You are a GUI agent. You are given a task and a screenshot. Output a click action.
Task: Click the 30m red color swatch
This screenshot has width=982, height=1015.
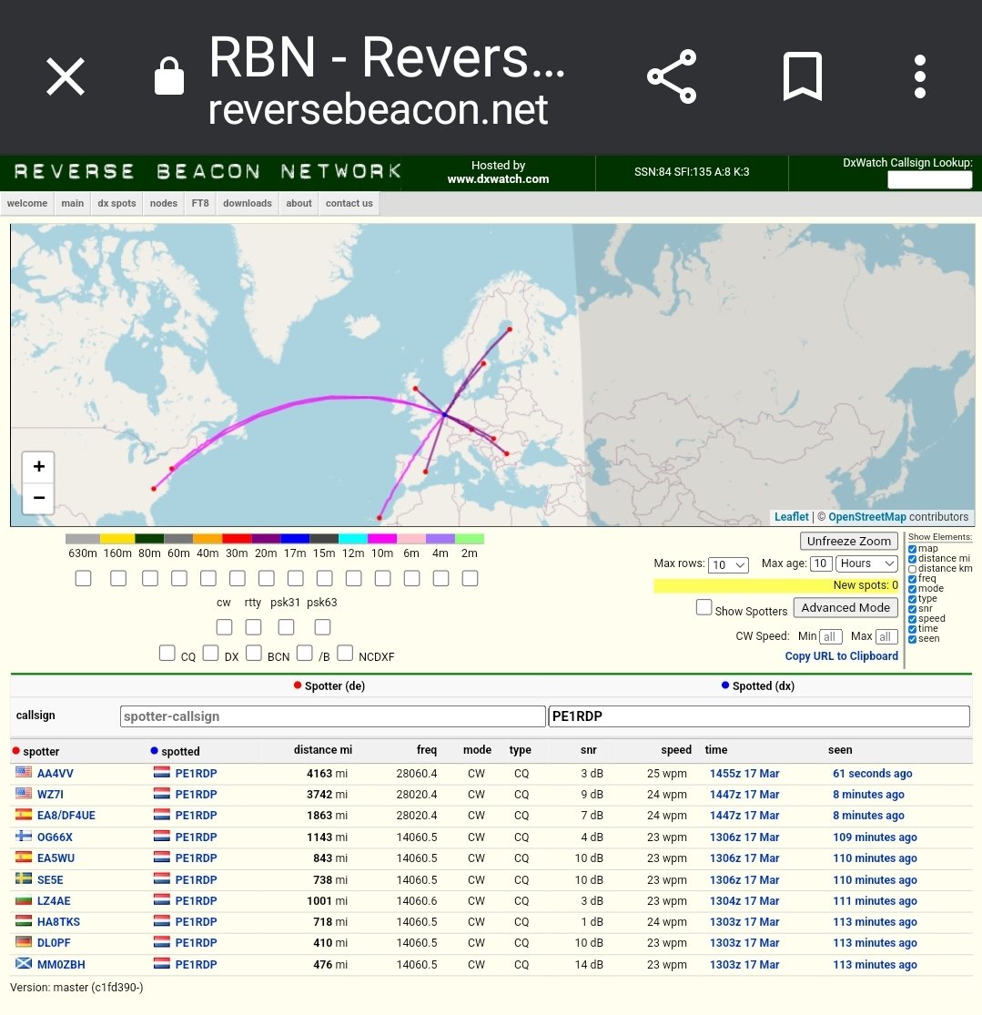click(x=237, y=539)
